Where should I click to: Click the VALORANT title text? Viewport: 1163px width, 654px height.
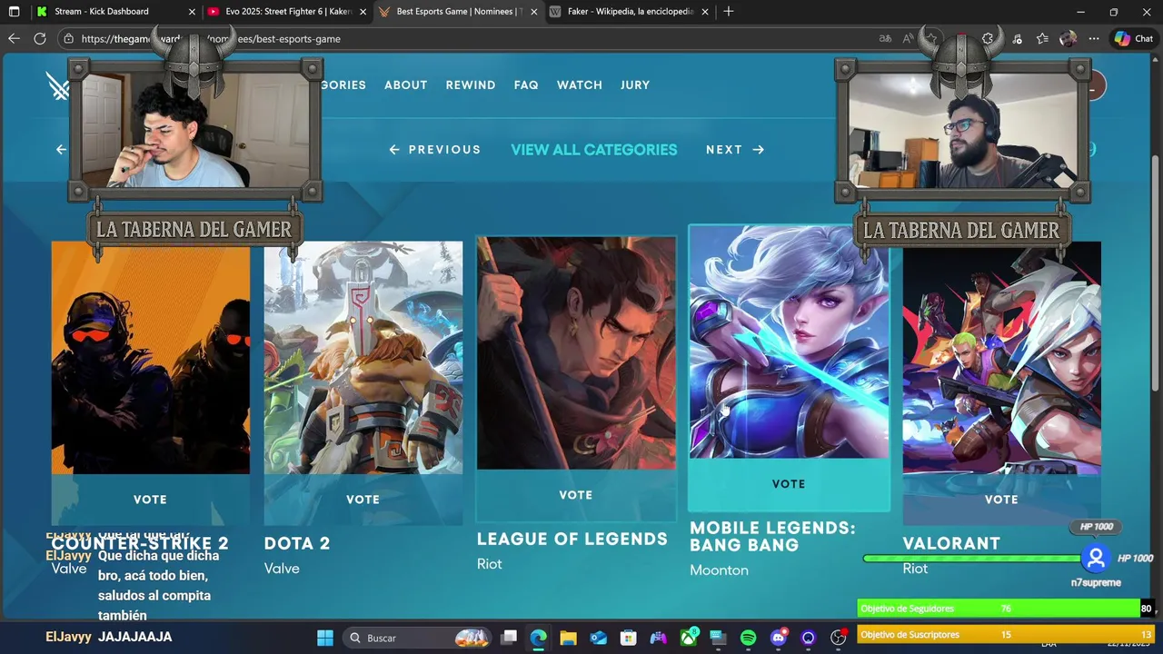(x=951, y=543)
